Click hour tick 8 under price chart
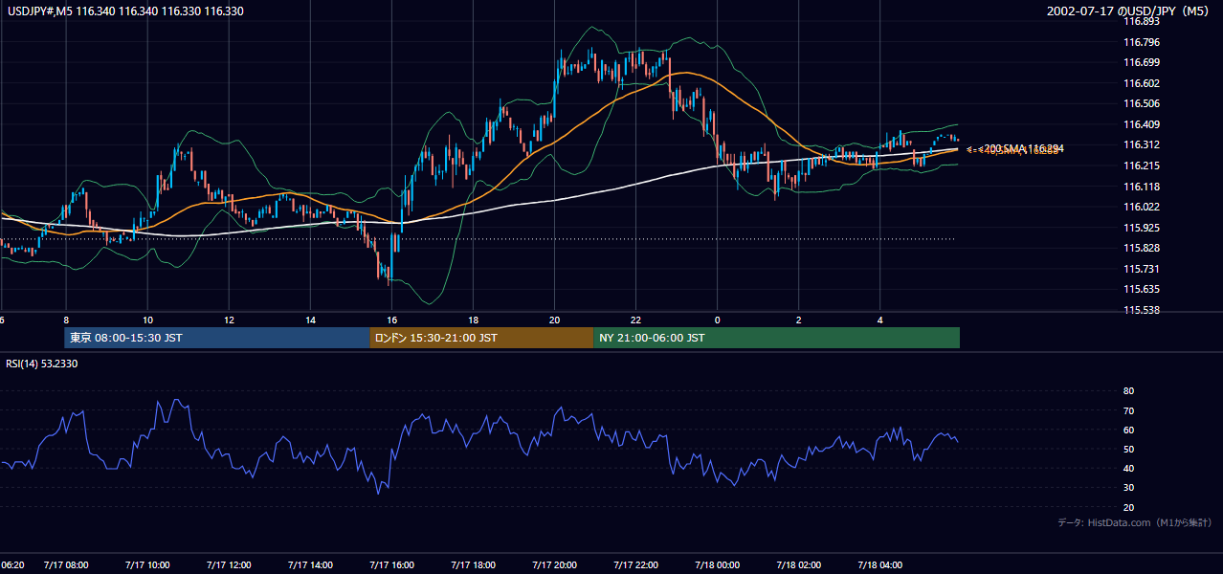Image resolution: width=1223 pixels, height=574 pixels. (66, 320)
